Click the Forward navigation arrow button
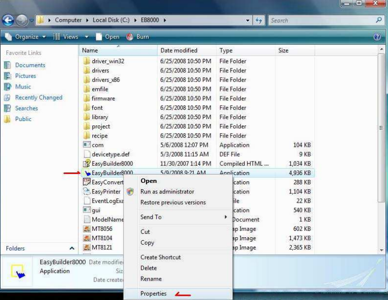Viewport: 388px width, 300px height. coord(22,20)
